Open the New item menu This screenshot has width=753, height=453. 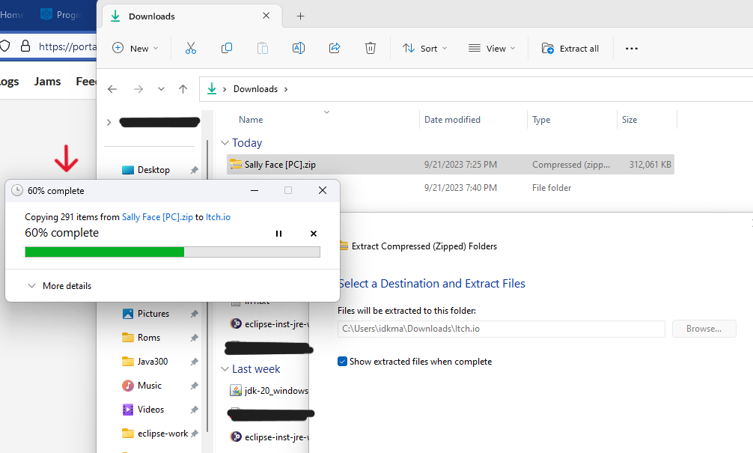pos(135,48)
